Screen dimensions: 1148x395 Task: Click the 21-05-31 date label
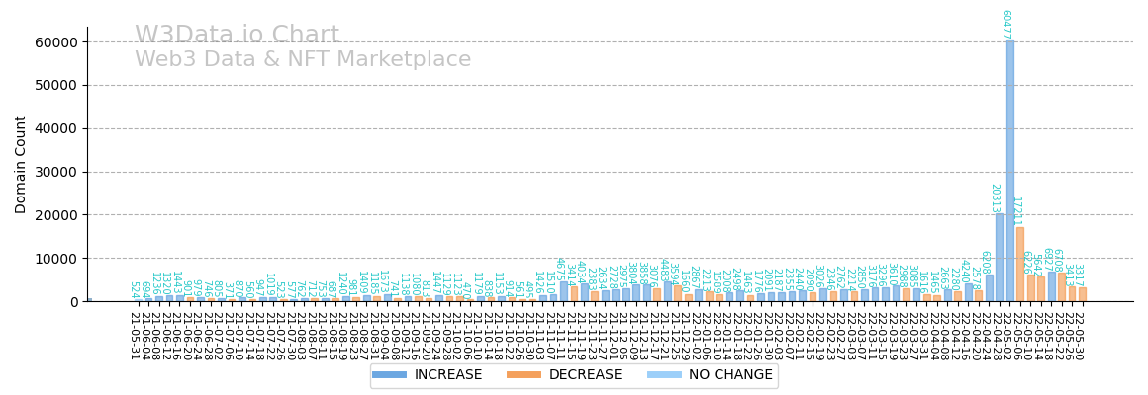point(134,336)
